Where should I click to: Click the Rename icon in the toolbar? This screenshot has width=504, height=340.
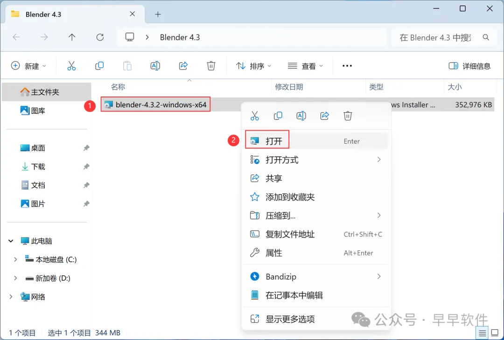[x=155, y=66]
